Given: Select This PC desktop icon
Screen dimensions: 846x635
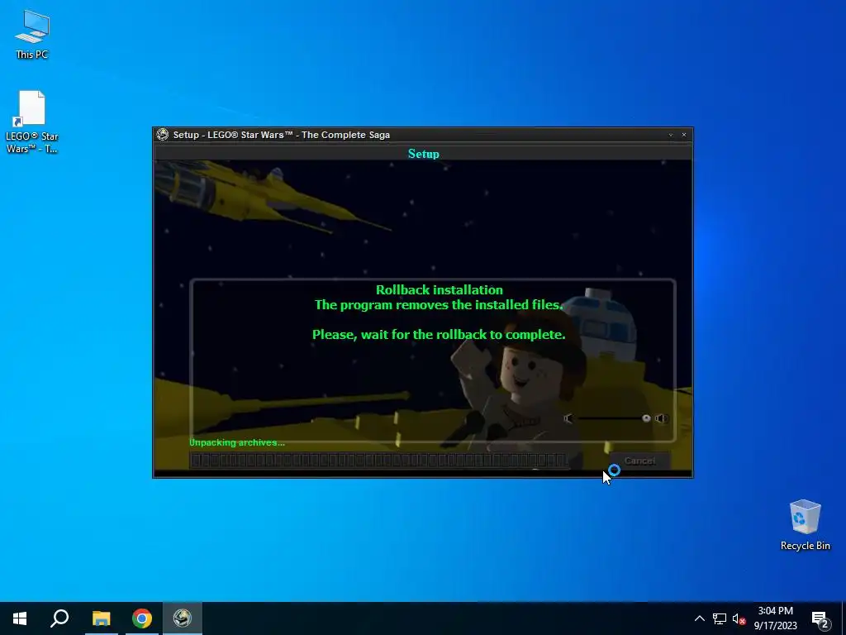Looking at the screenshot, I should coord(32,35).
